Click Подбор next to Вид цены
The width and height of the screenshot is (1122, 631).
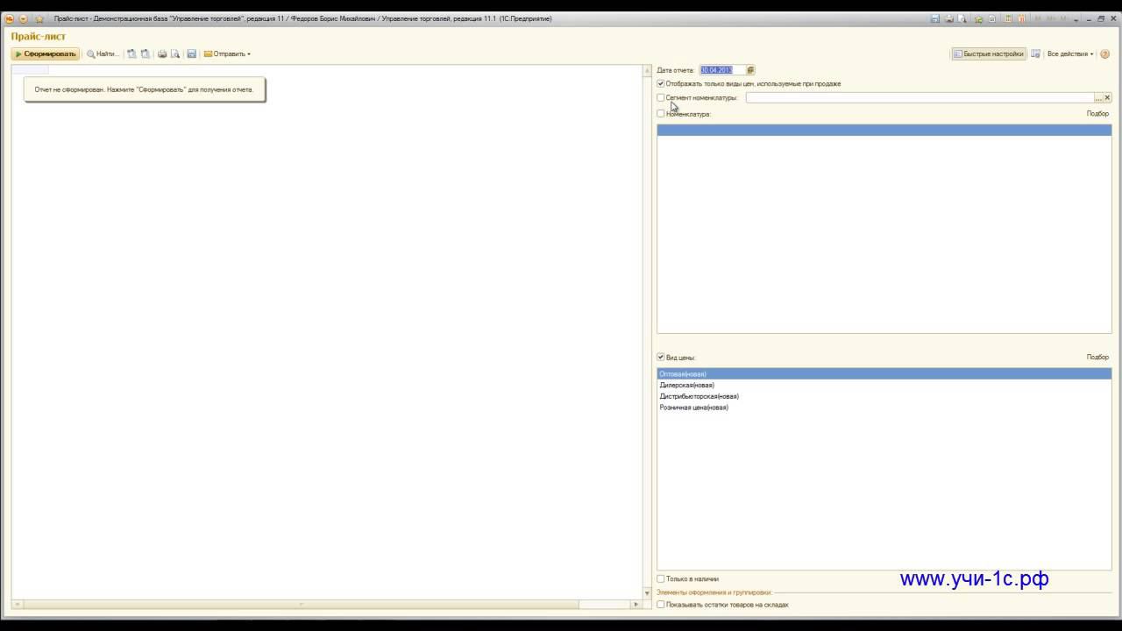pyautogui.click(x=1097, y=358)
